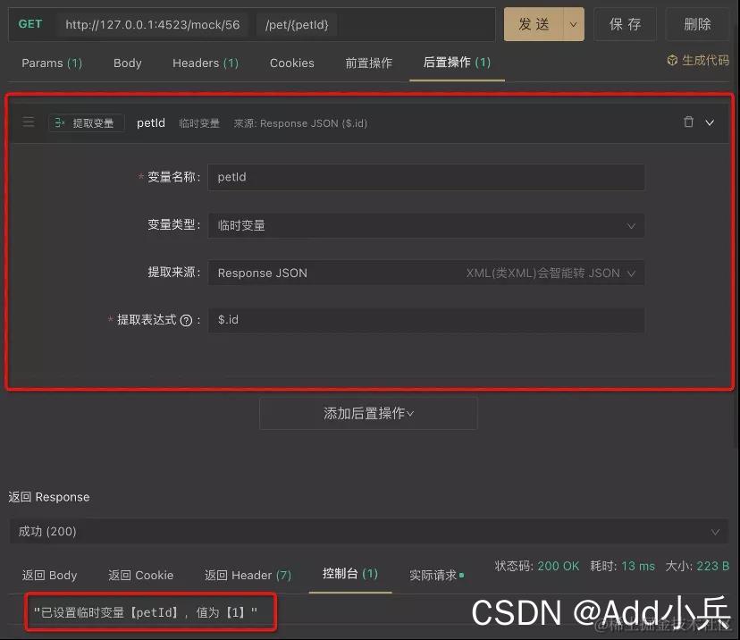Open the 成功 (200) response dropdown
Viewport: 740px width, 640px height.
tap(368, 531)
